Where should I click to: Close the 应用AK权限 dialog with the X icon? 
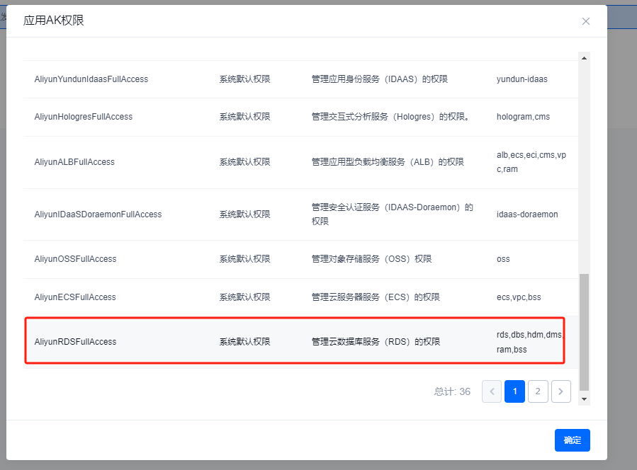pos(585,21)
